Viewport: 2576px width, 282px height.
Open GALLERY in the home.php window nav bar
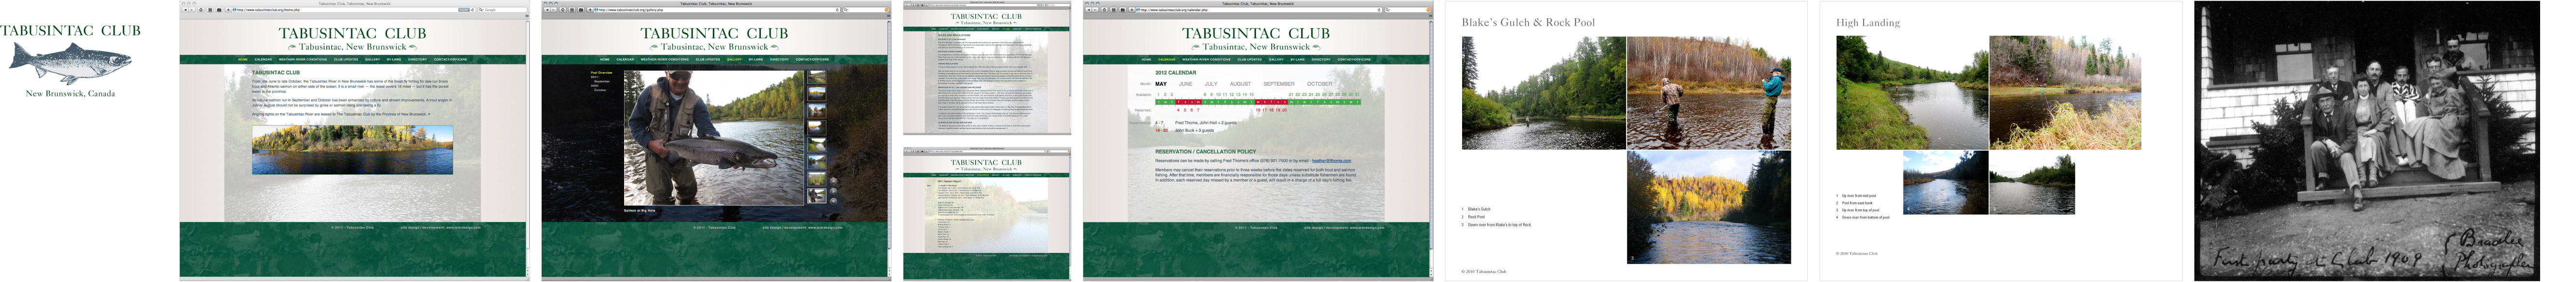click(373, 59)
